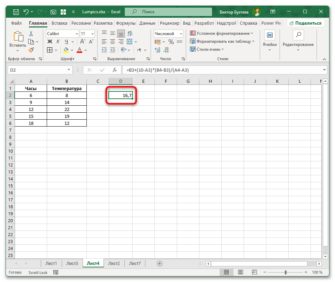335x282 pixels.
Task: Click the Percent Style icon
Action: [171, 42]
